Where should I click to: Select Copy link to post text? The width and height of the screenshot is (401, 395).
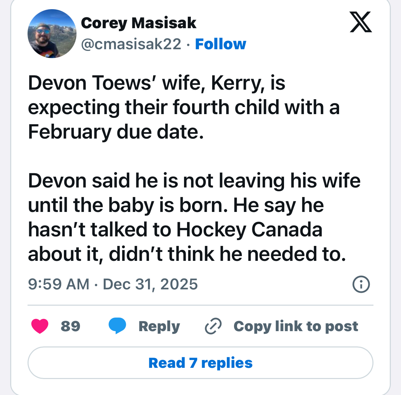(296, 326)
